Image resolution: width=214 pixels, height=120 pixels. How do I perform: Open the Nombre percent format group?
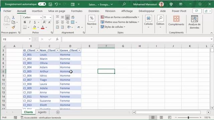(92, 21)
